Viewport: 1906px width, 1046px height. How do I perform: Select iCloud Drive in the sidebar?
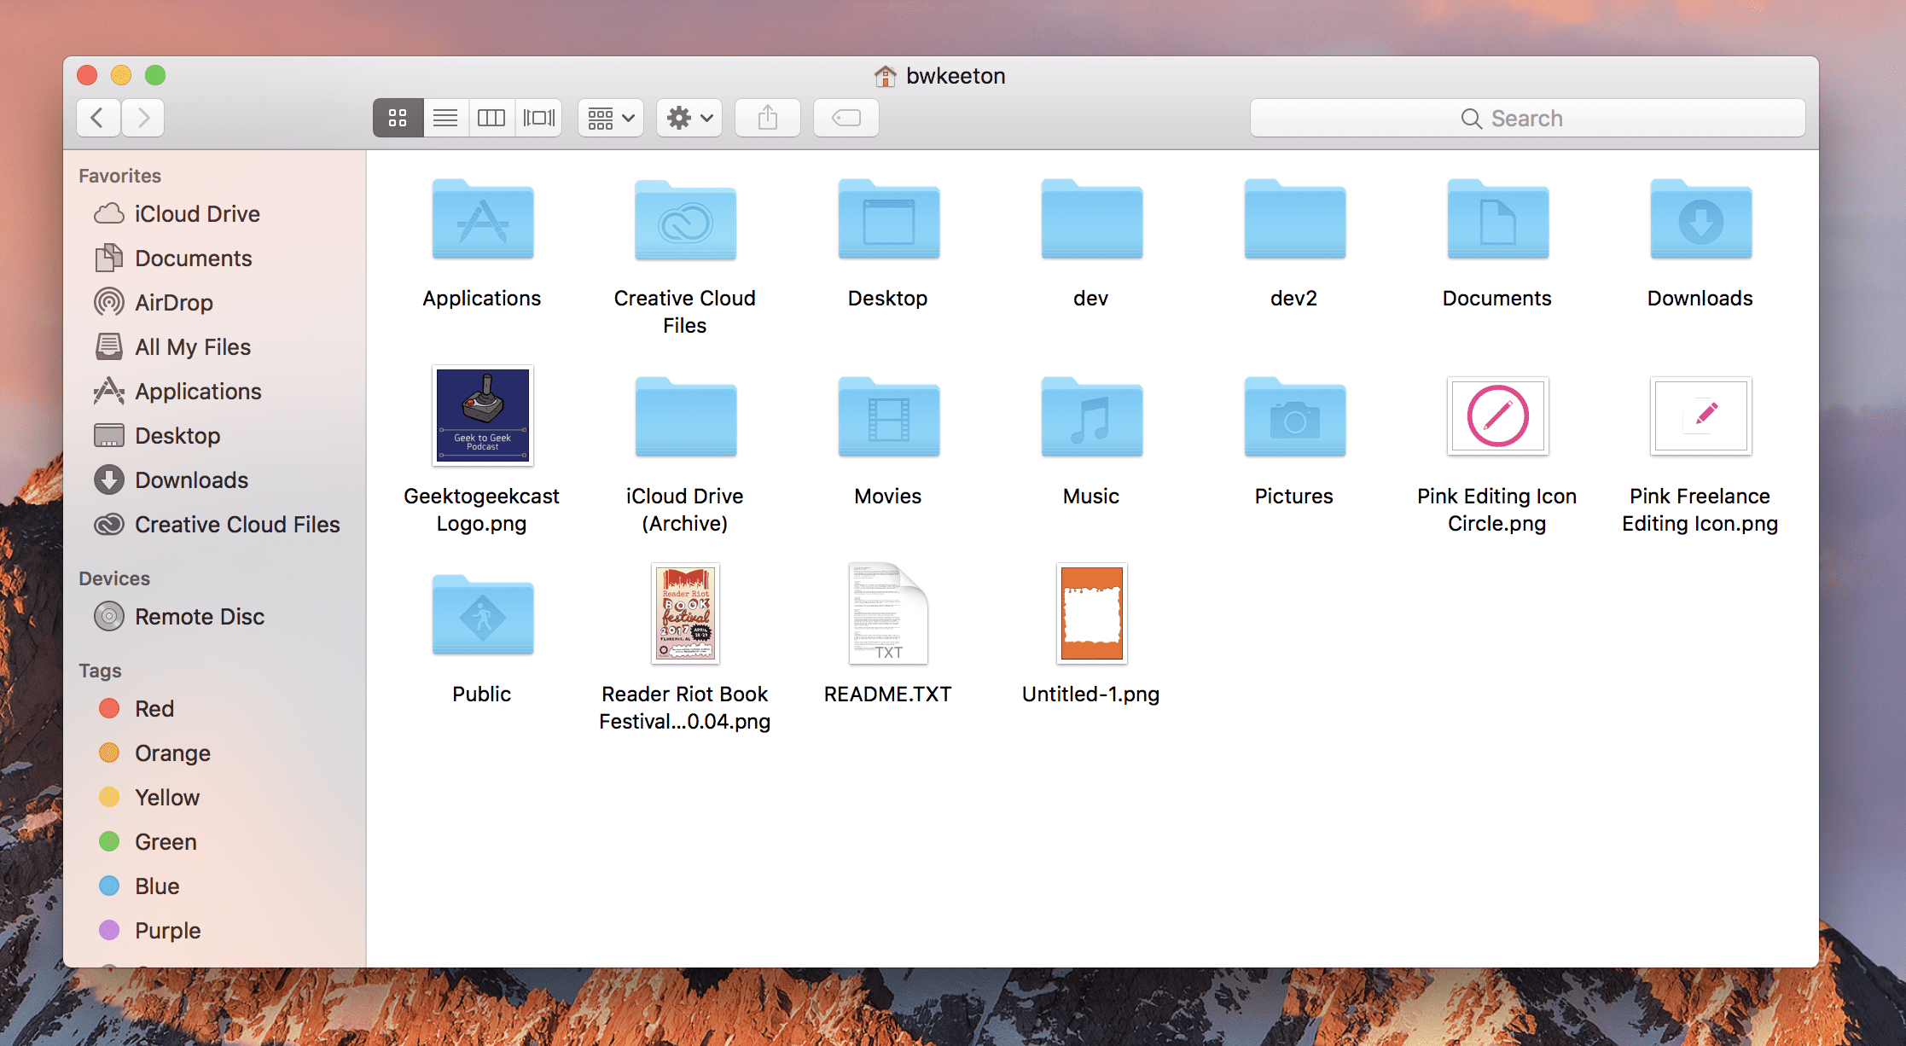[197, 214]
